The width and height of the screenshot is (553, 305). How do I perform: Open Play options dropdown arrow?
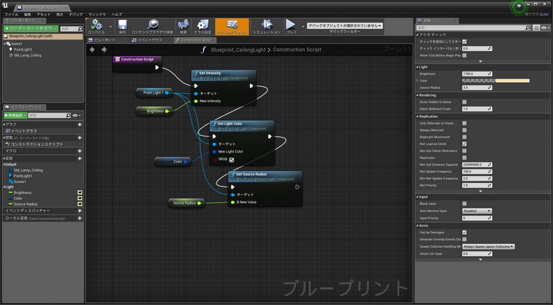(303, 26)
